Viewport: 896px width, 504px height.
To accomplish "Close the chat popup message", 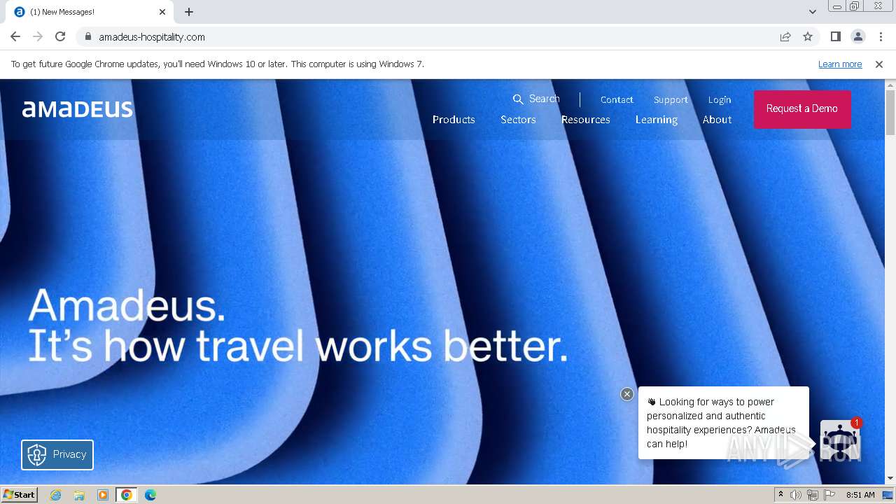I will tap(627, 394).
